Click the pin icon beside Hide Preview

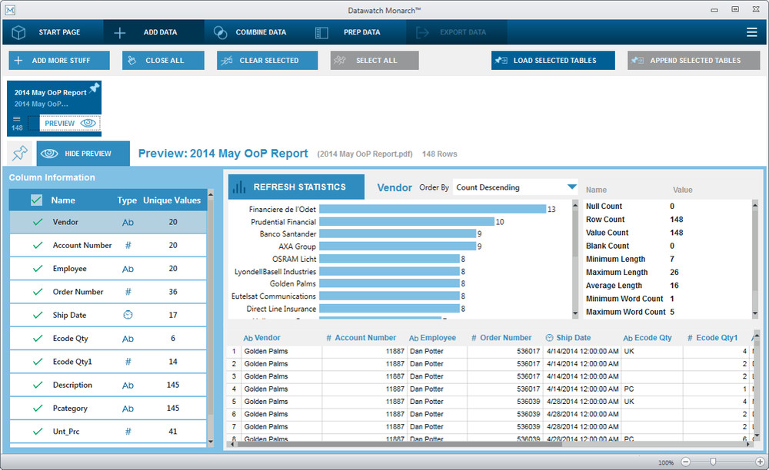pyautogui.click(x=20, y=153)
